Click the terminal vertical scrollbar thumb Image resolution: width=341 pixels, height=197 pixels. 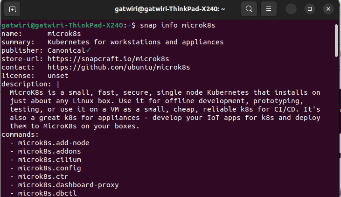(336, 41)
